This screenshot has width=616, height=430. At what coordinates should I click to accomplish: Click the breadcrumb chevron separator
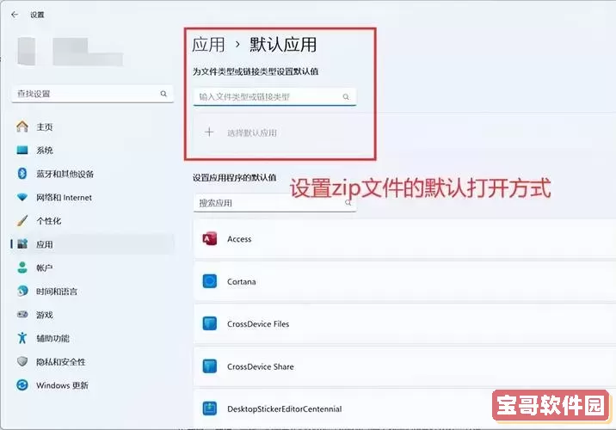[237, 45]
